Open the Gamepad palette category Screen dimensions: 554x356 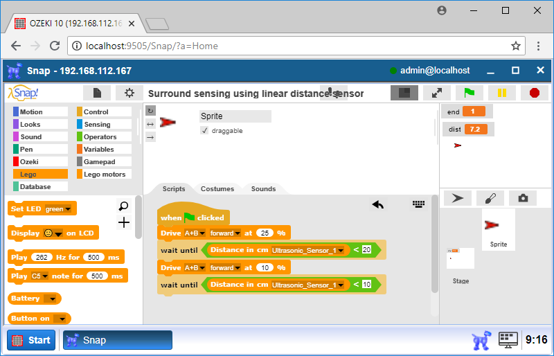click(x=105, y=161)
